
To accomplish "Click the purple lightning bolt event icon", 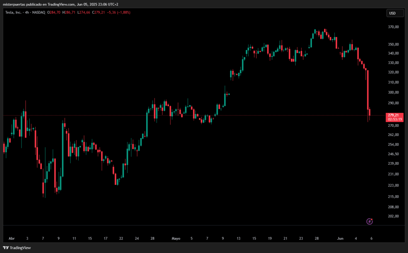I will tap(369, 221).
